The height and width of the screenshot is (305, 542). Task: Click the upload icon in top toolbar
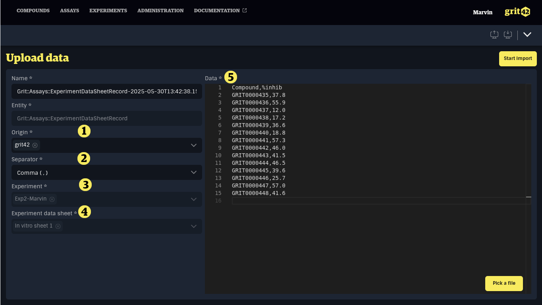(x=494, y=35)
